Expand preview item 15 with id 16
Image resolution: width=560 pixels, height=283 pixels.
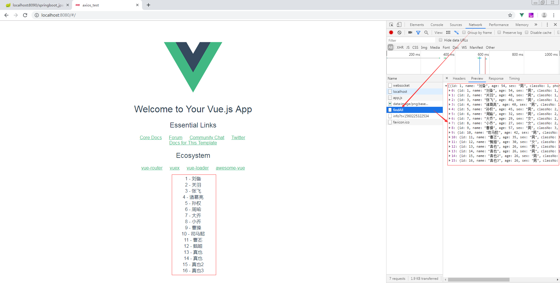point(449,161)
